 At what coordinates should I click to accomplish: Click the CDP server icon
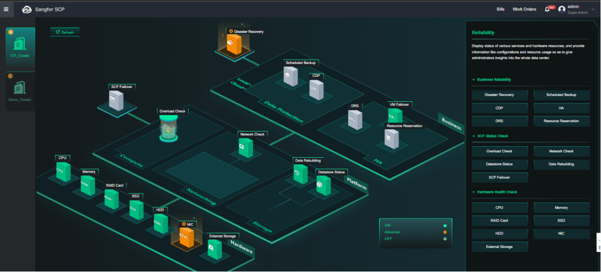[316, 90]
